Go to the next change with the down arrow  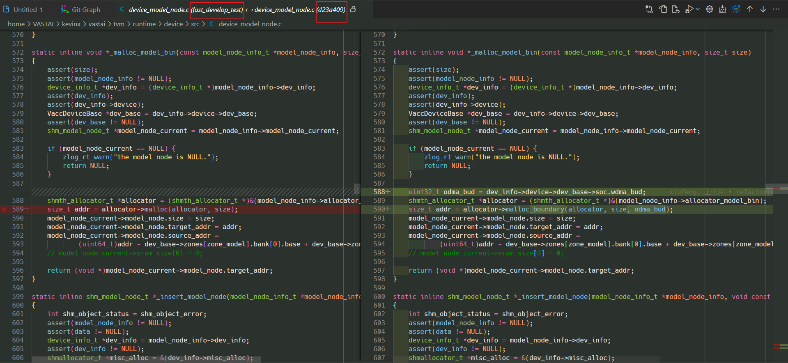tap(763, 9)
